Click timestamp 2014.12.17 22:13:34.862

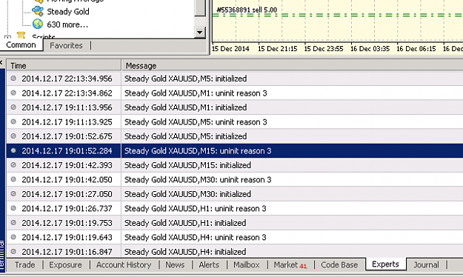pos(67,93)
